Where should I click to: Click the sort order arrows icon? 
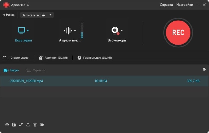click(204, 69)
